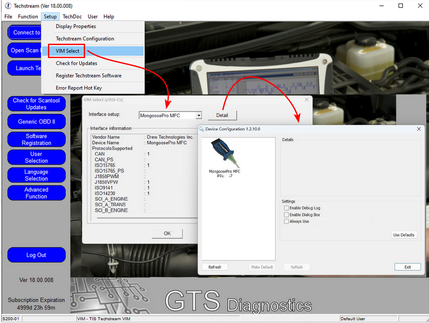Viewport: 429px width, 323px height.
Task: Expand the Interface setup dropdown arrow
Action: point(199,116)
